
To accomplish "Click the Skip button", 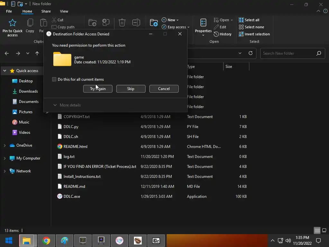I will (x=131, y=89).
